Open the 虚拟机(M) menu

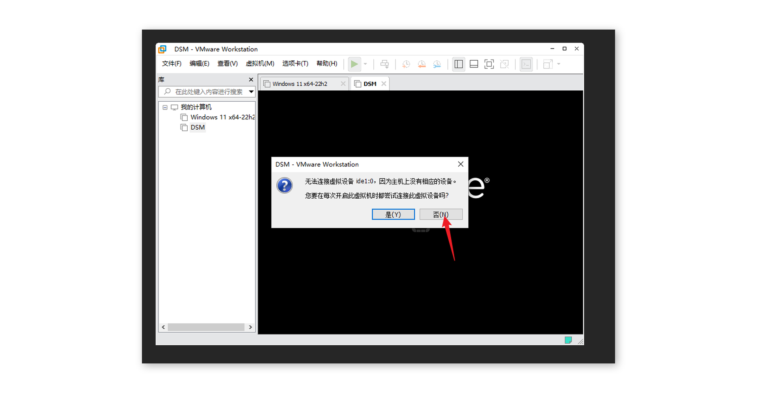point(260,63)
